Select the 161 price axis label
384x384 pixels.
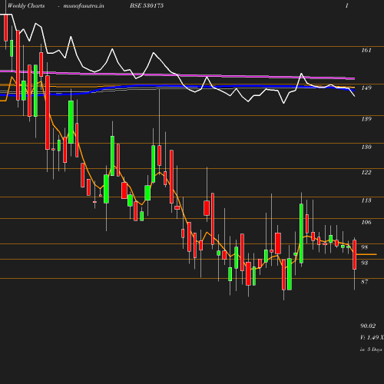[x=366, y=50]
